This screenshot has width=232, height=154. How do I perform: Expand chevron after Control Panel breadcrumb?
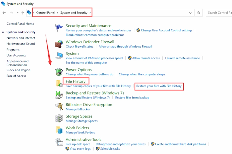57,13
